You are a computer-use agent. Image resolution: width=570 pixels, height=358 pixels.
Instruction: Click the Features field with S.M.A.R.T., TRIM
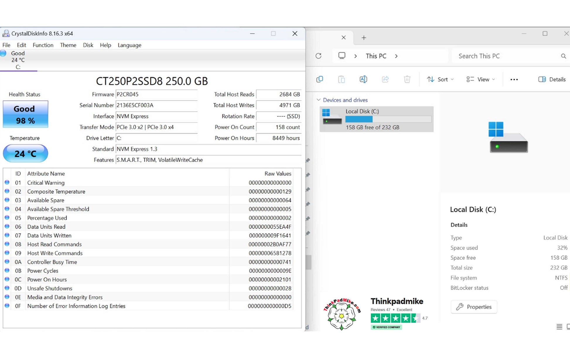[x=209, y=160]
